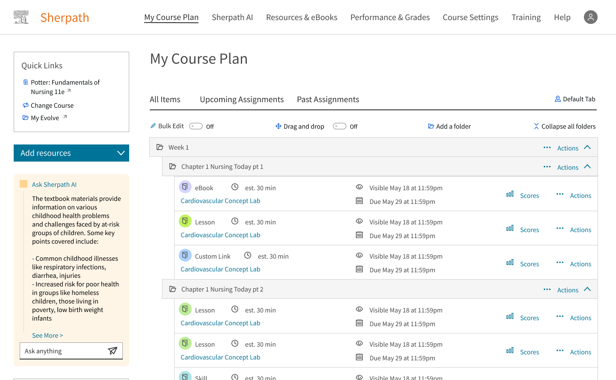Click the Sherpath brand name text
616x380 pixels.
pos(65,18)
